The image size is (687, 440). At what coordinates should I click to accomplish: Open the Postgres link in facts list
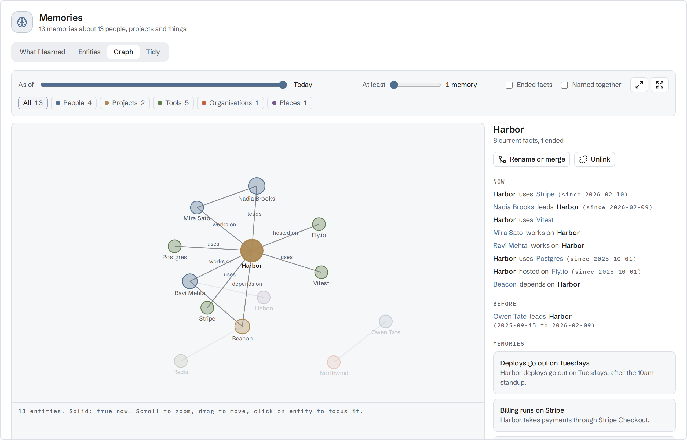550,259
